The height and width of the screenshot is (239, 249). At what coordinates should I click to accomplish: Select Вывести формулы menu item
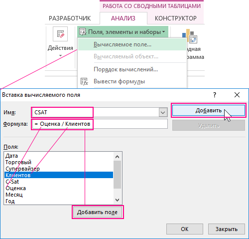[x=132, y=81]
